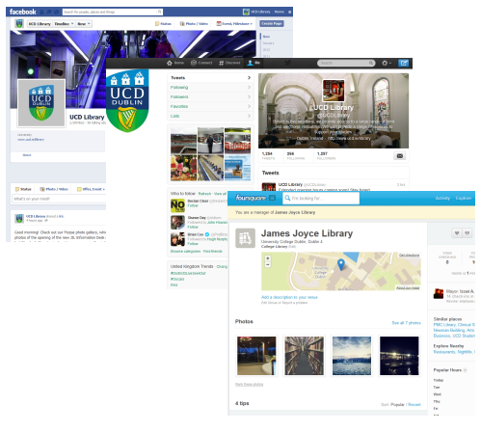Open the Now dropdown on Facebook page

[x=84, y=24]
